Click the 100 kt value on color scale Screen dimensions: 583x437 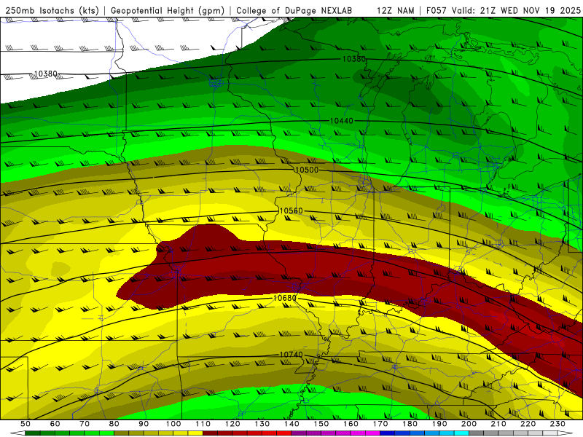(x=173, y=424)
